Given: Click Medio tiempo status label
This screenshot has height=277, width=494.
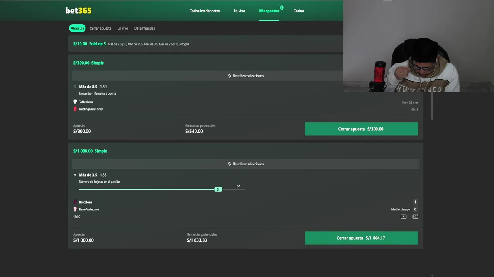Looking at the screenshot, I should coord(401,209).
